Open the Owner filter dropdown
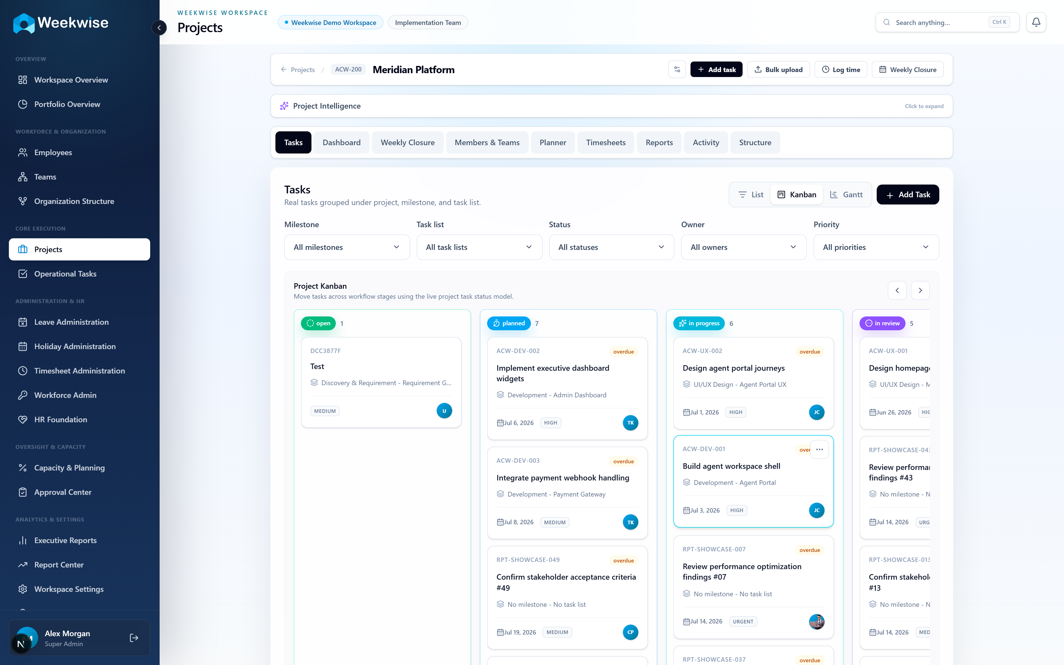The height and width of the screenshot is (665, 1064). pos(744,247)
